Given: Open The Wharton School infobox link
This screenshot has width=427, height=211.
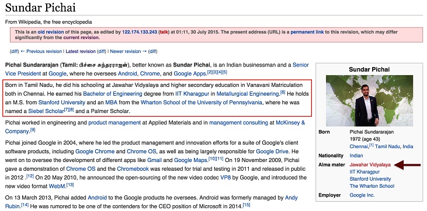Looking at the screenshot, I should tap(372, 186).
